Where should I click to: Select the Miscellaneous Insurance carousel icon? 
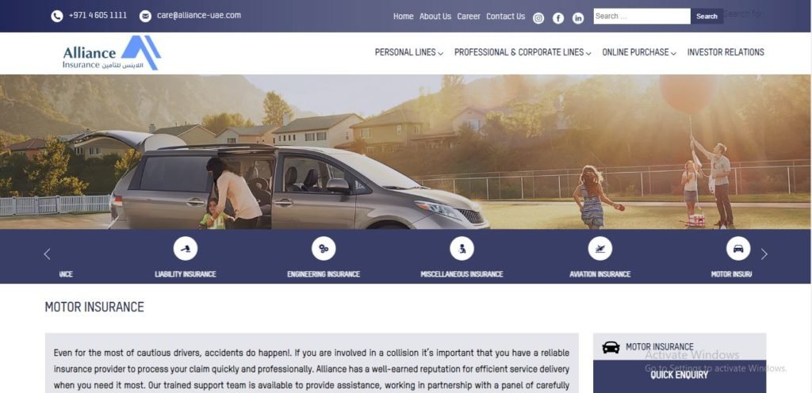[462, 249]
